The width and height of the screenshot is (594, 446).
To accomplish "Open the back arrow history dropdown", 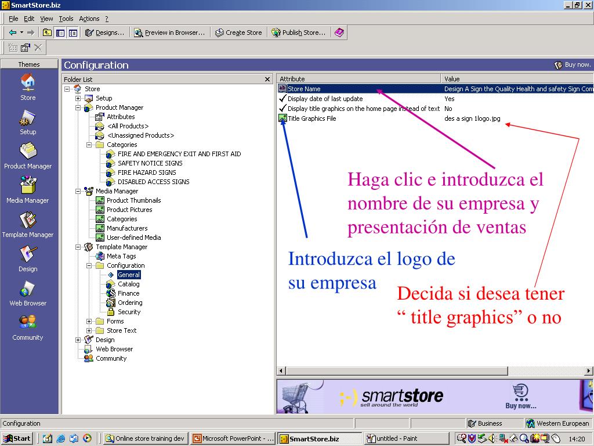I will [x=21, y=33].
